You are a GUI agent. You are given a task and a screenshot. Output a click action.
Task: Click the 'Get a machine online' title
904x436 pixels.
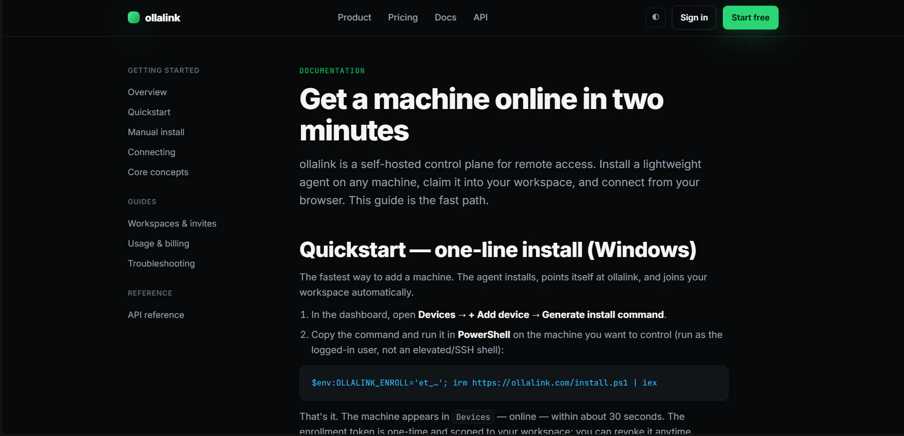tap(482, 115)
